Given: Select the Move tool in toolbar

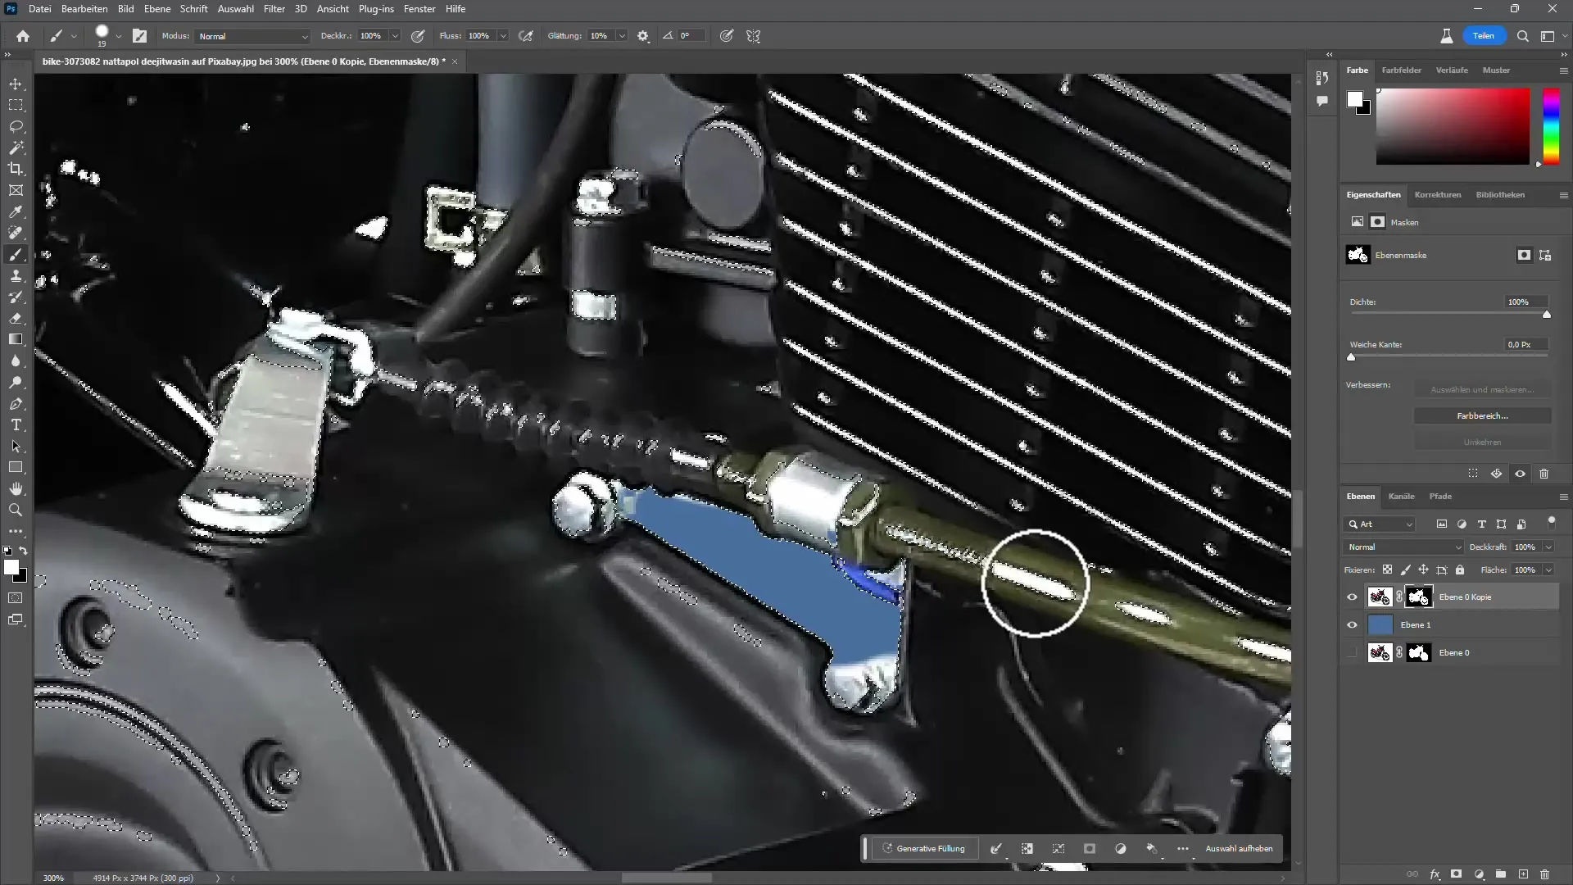Looking at the screenshot, I should pos(16,84).
